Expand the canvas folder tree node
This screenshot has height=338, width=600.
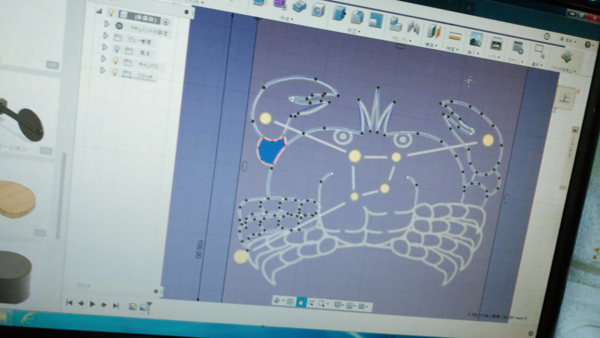coord(103,59)
